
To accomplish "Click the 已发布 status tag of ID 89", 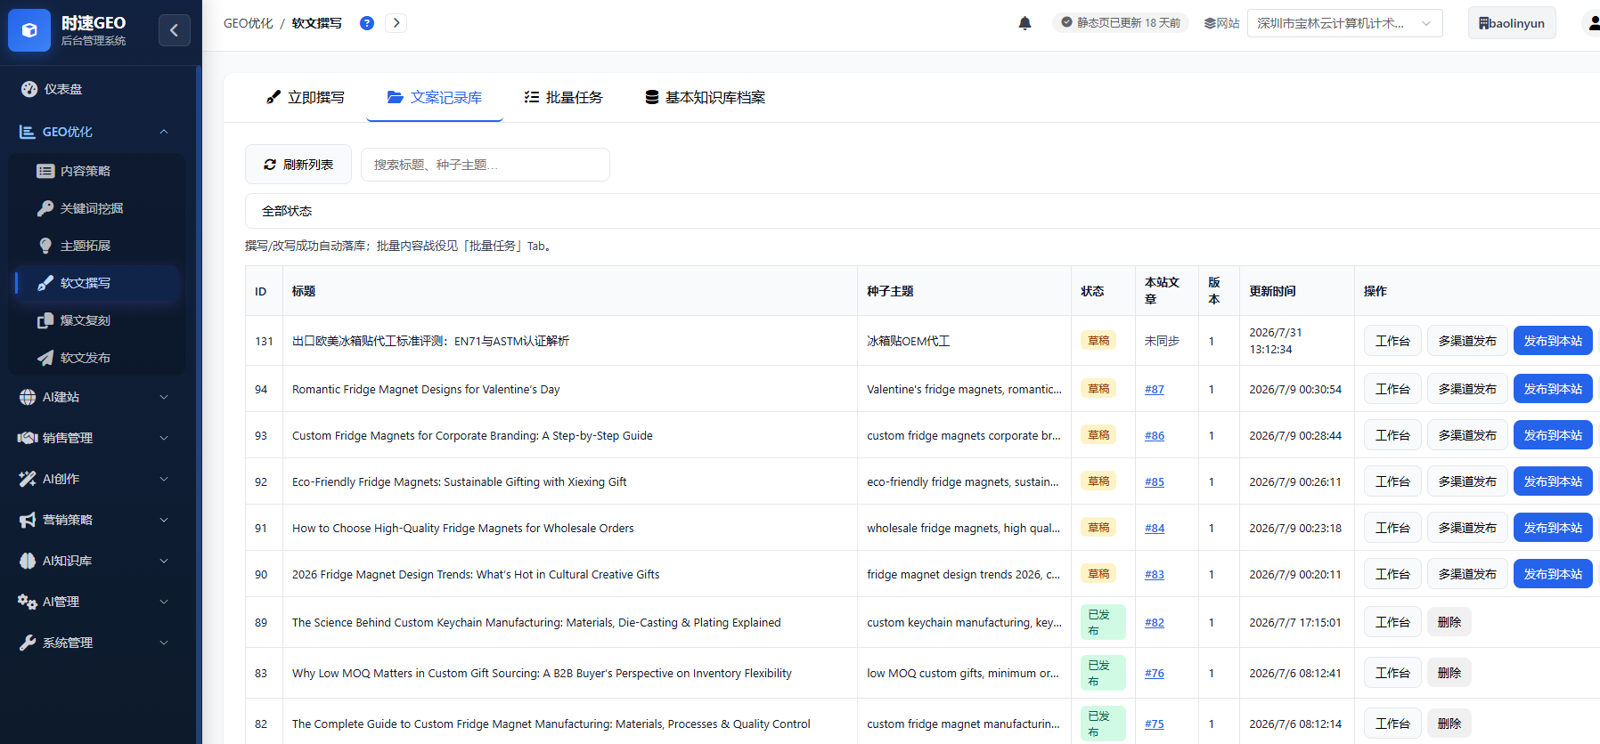I will [1103, 622].
